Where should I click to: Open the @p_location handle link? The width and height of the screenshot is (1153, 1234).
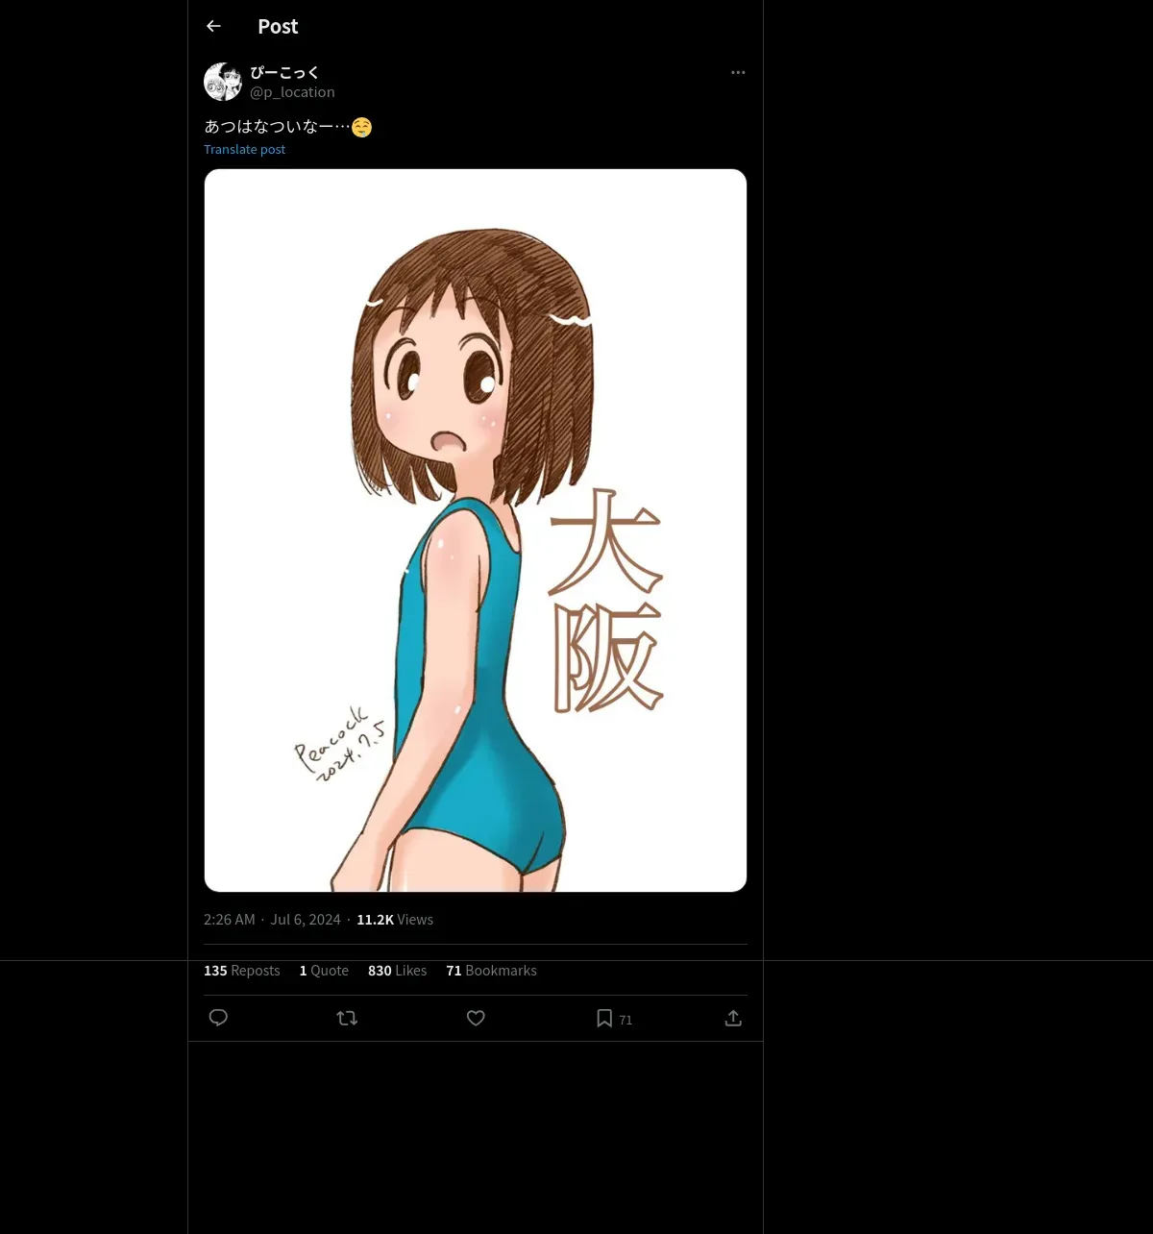pyautogui.click(x=292, y=92)
